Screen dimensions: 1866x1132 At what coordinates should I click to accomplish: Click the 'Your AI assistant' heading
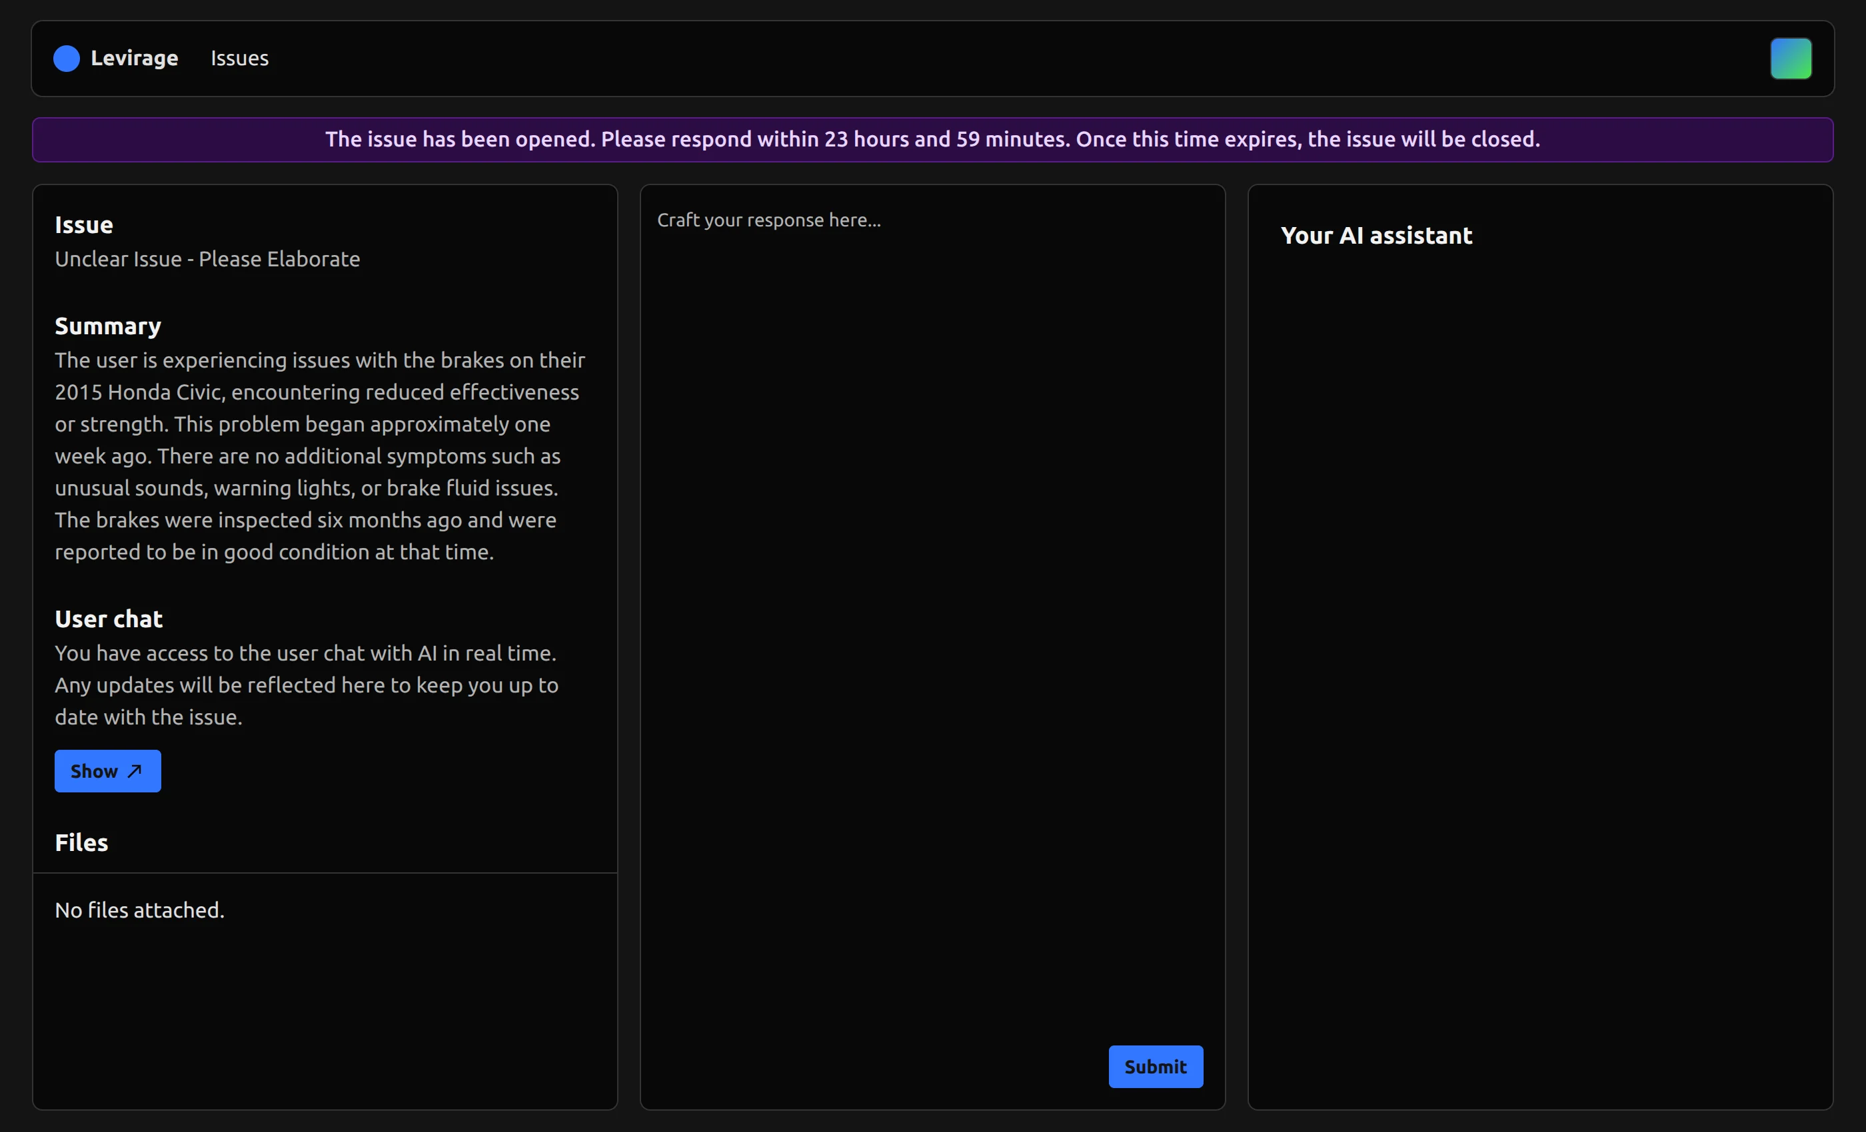pos(1376,235)
